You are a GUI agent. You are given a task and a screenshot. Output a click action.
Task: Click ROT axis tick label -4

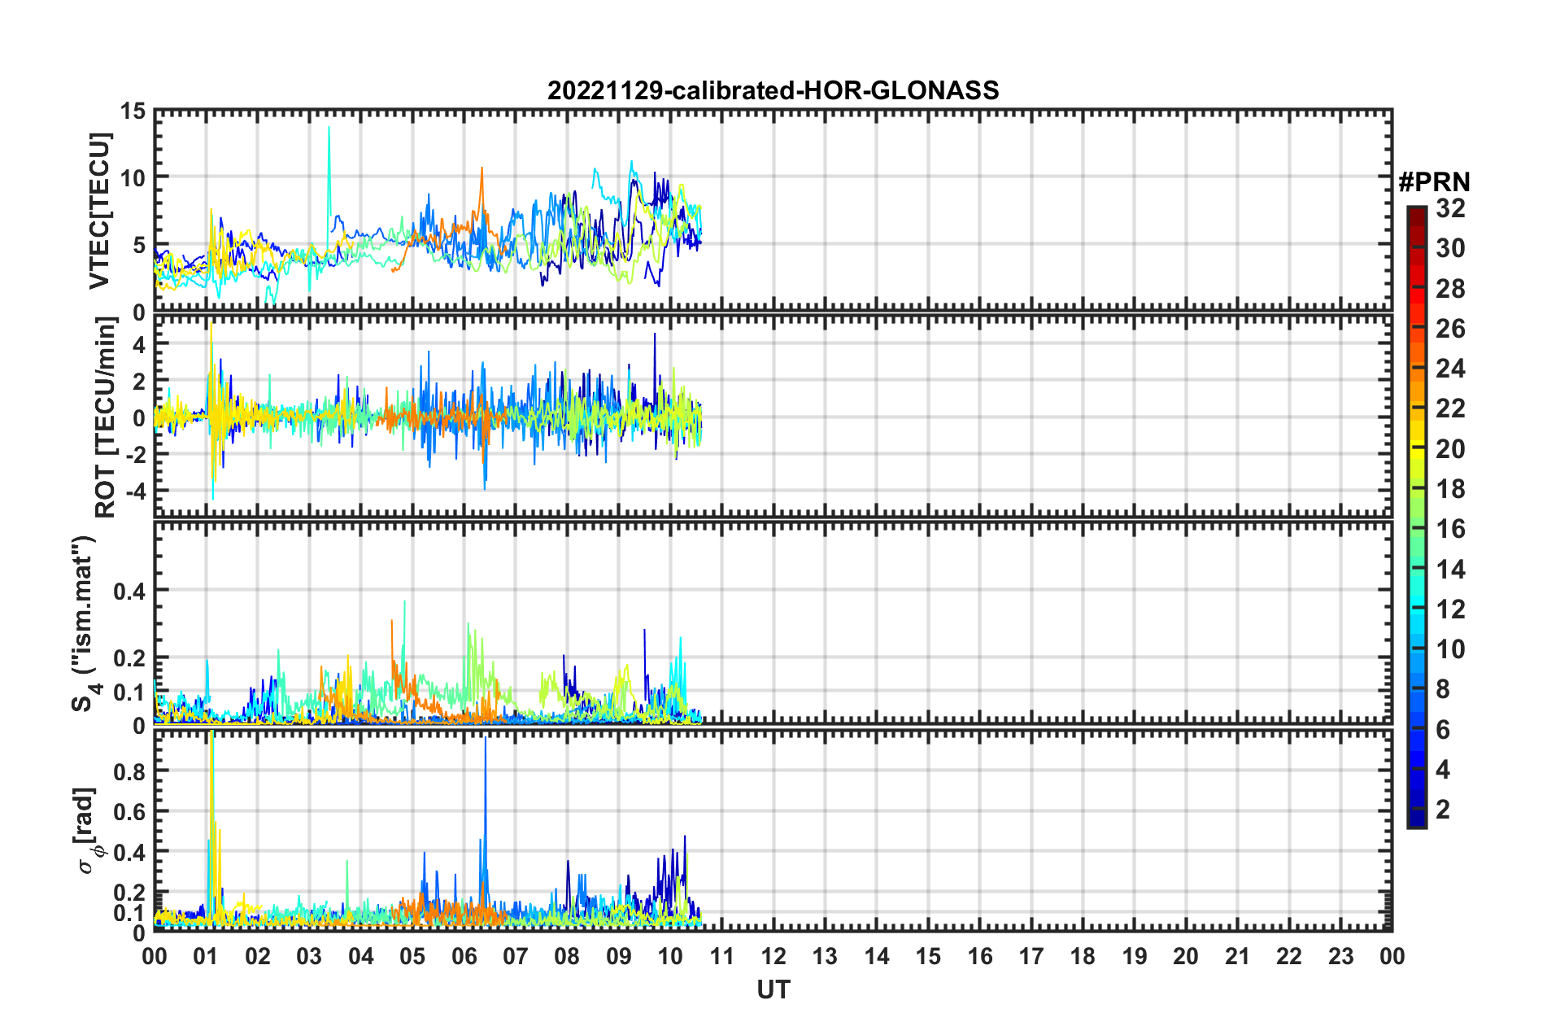point(136,491)
